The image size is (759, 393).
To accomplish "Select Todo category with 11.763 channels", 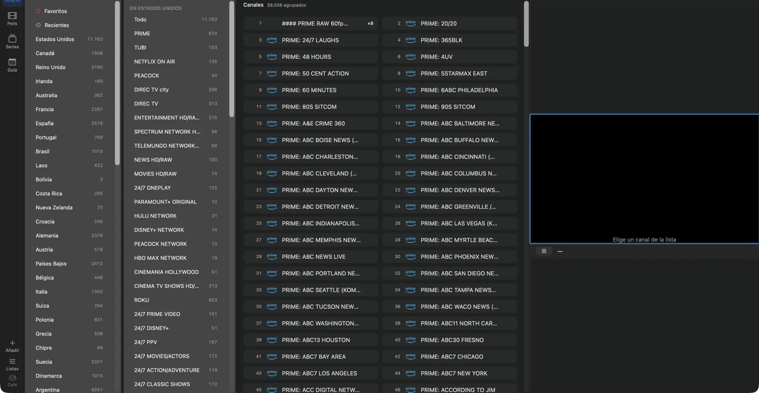I will point(176,19).
